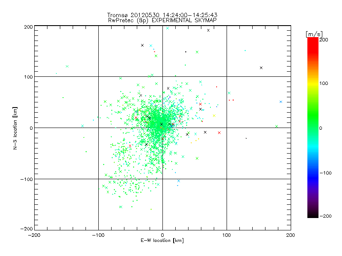Click the colorbar tick label "200"
This screenshot has height=256, width=342.
(324, 40)
